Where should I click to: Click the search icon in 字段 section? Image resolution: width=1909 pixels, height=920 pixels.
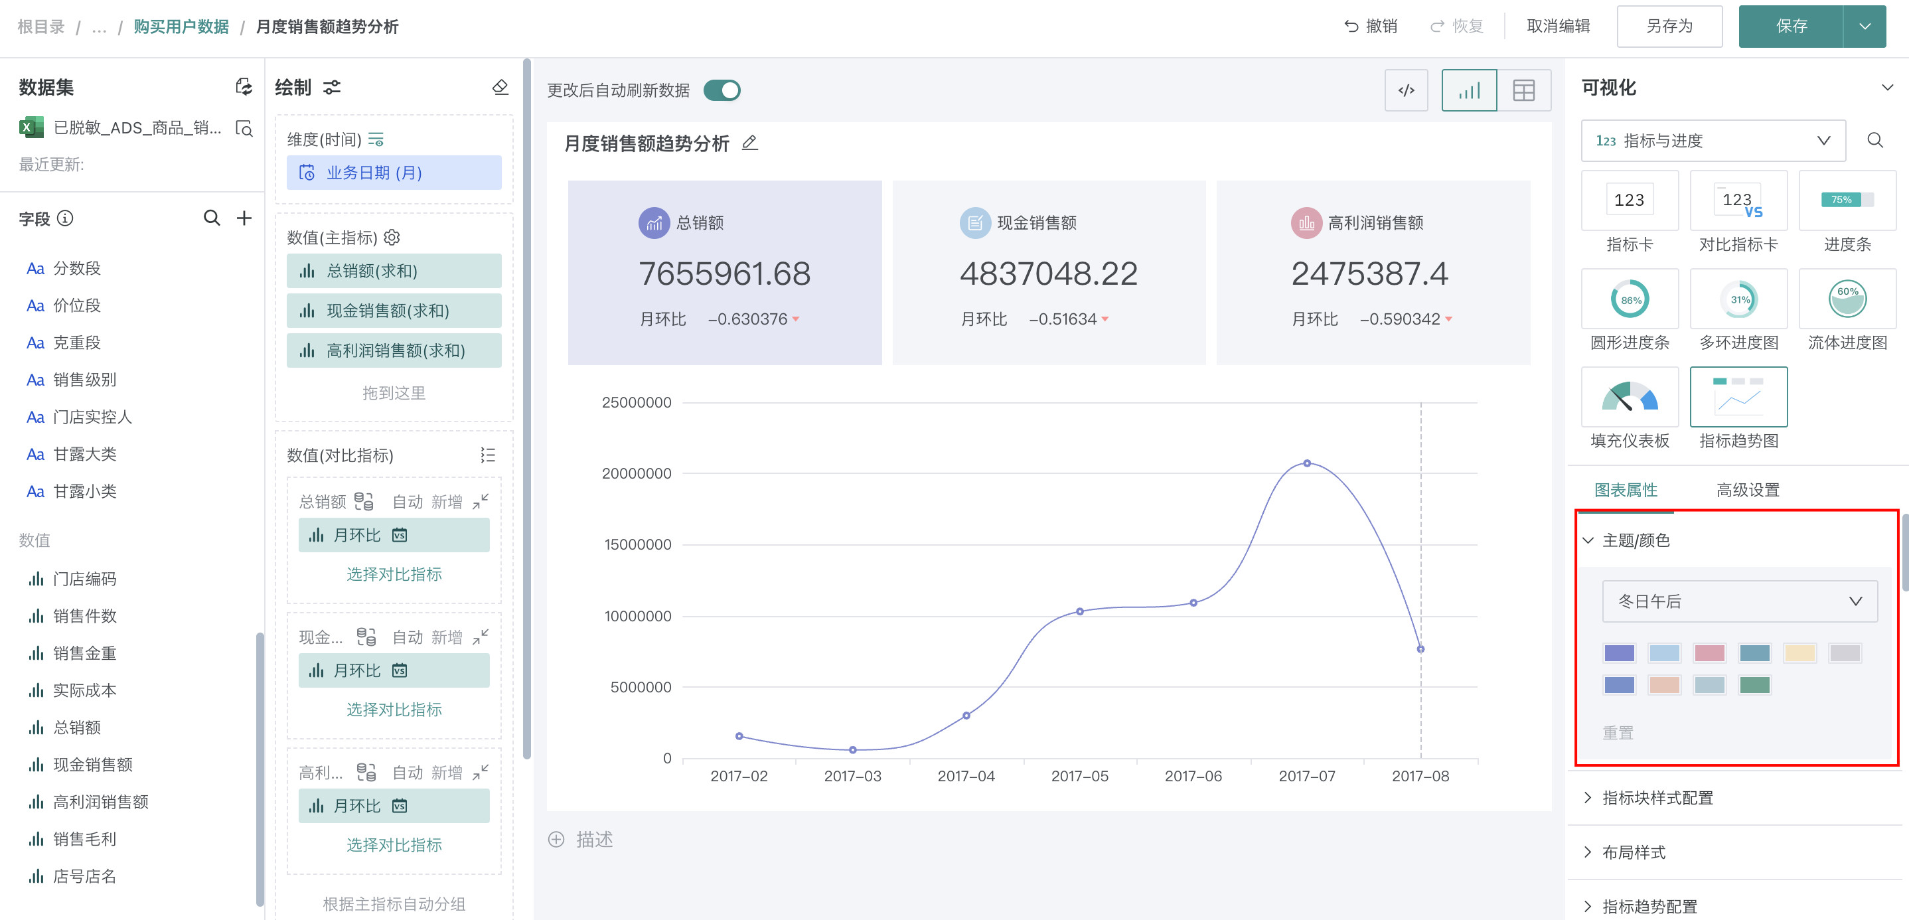click(211, 218)
